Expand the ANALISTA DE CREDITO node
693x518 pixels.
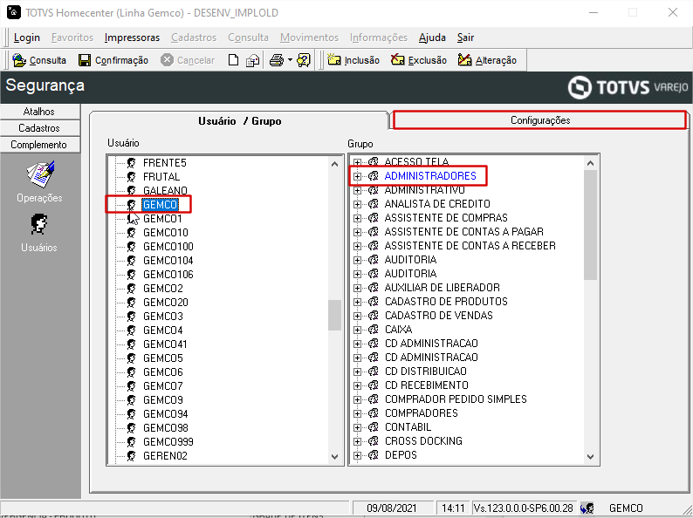pos(357,204)
